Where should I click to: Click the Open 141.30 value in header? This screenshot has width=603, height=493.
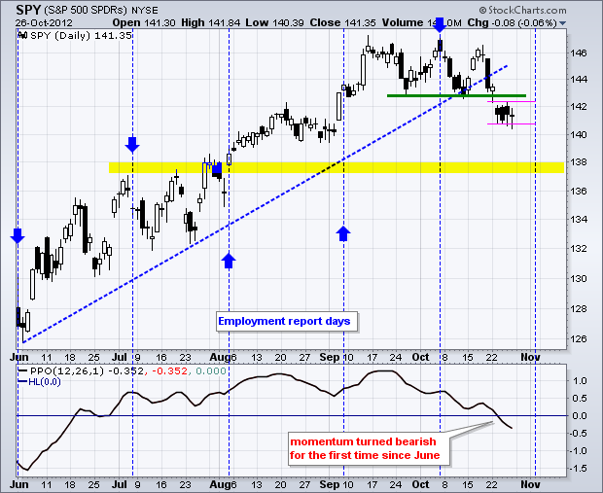click(x=144, y=23)
